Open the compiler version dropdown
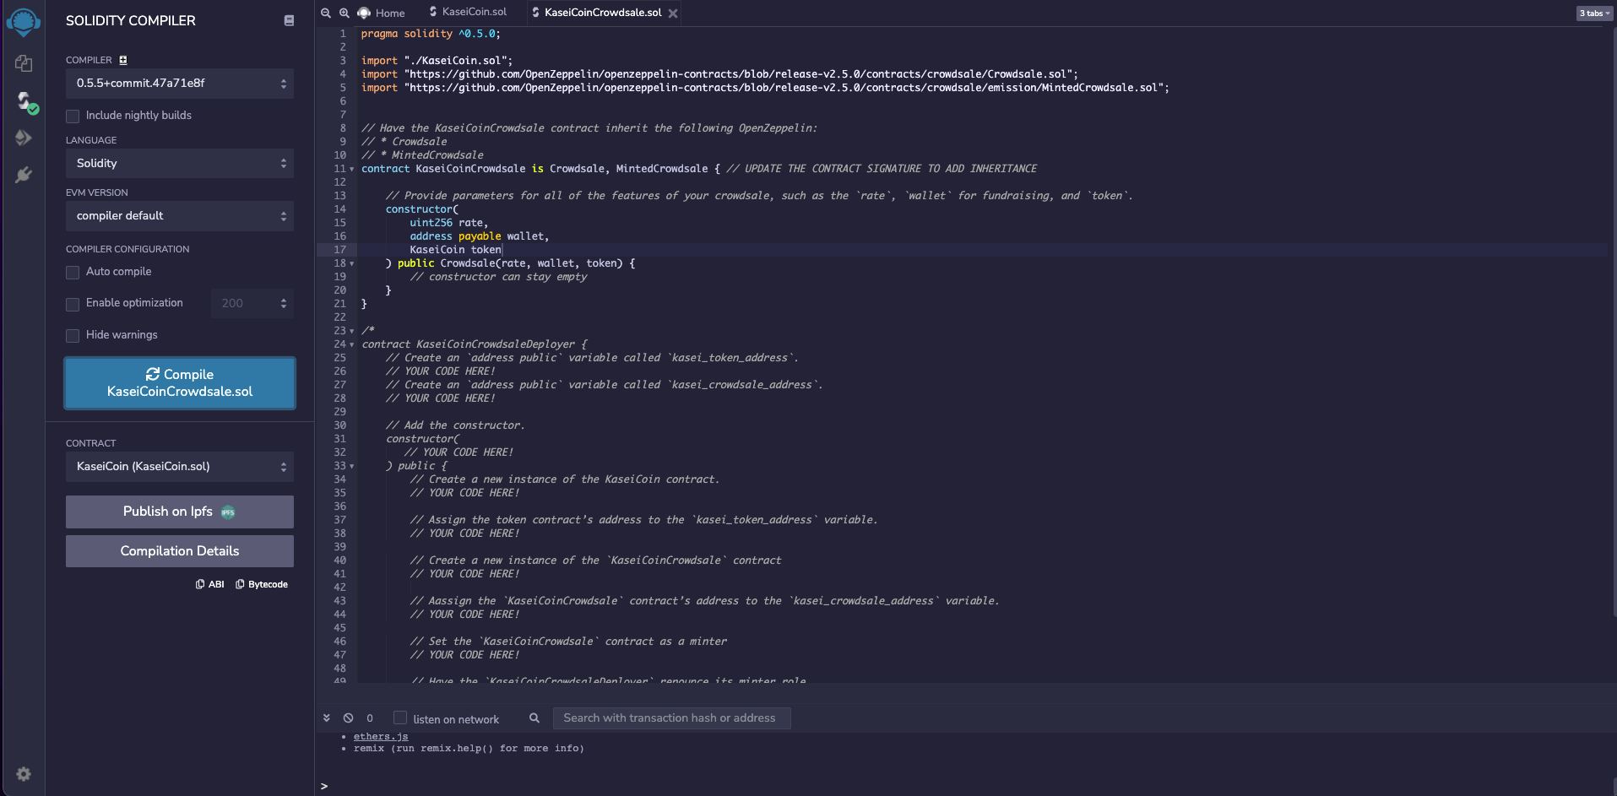 (179, 84)
